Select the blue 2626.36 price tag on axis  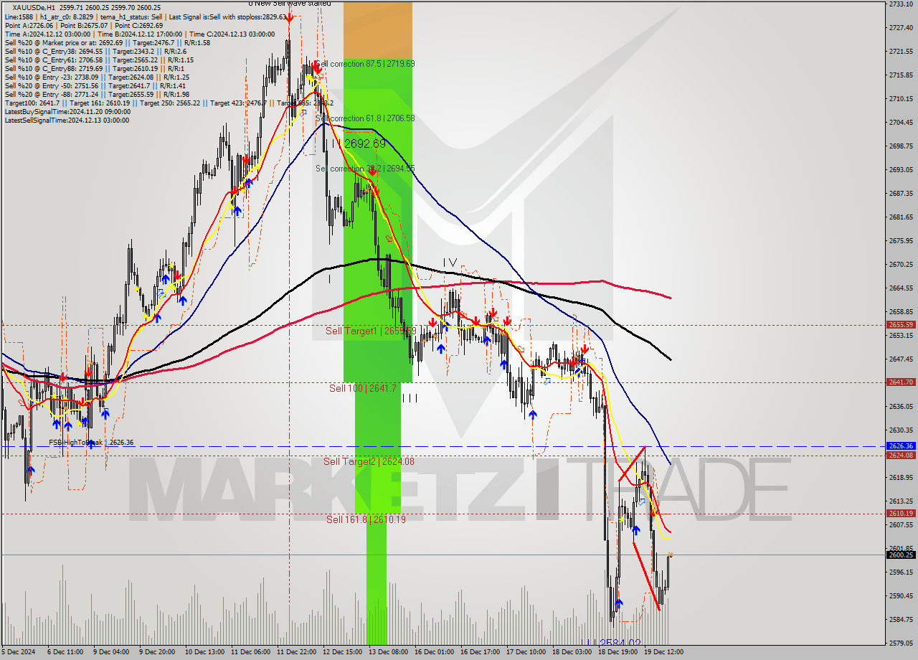pos(901,446)
